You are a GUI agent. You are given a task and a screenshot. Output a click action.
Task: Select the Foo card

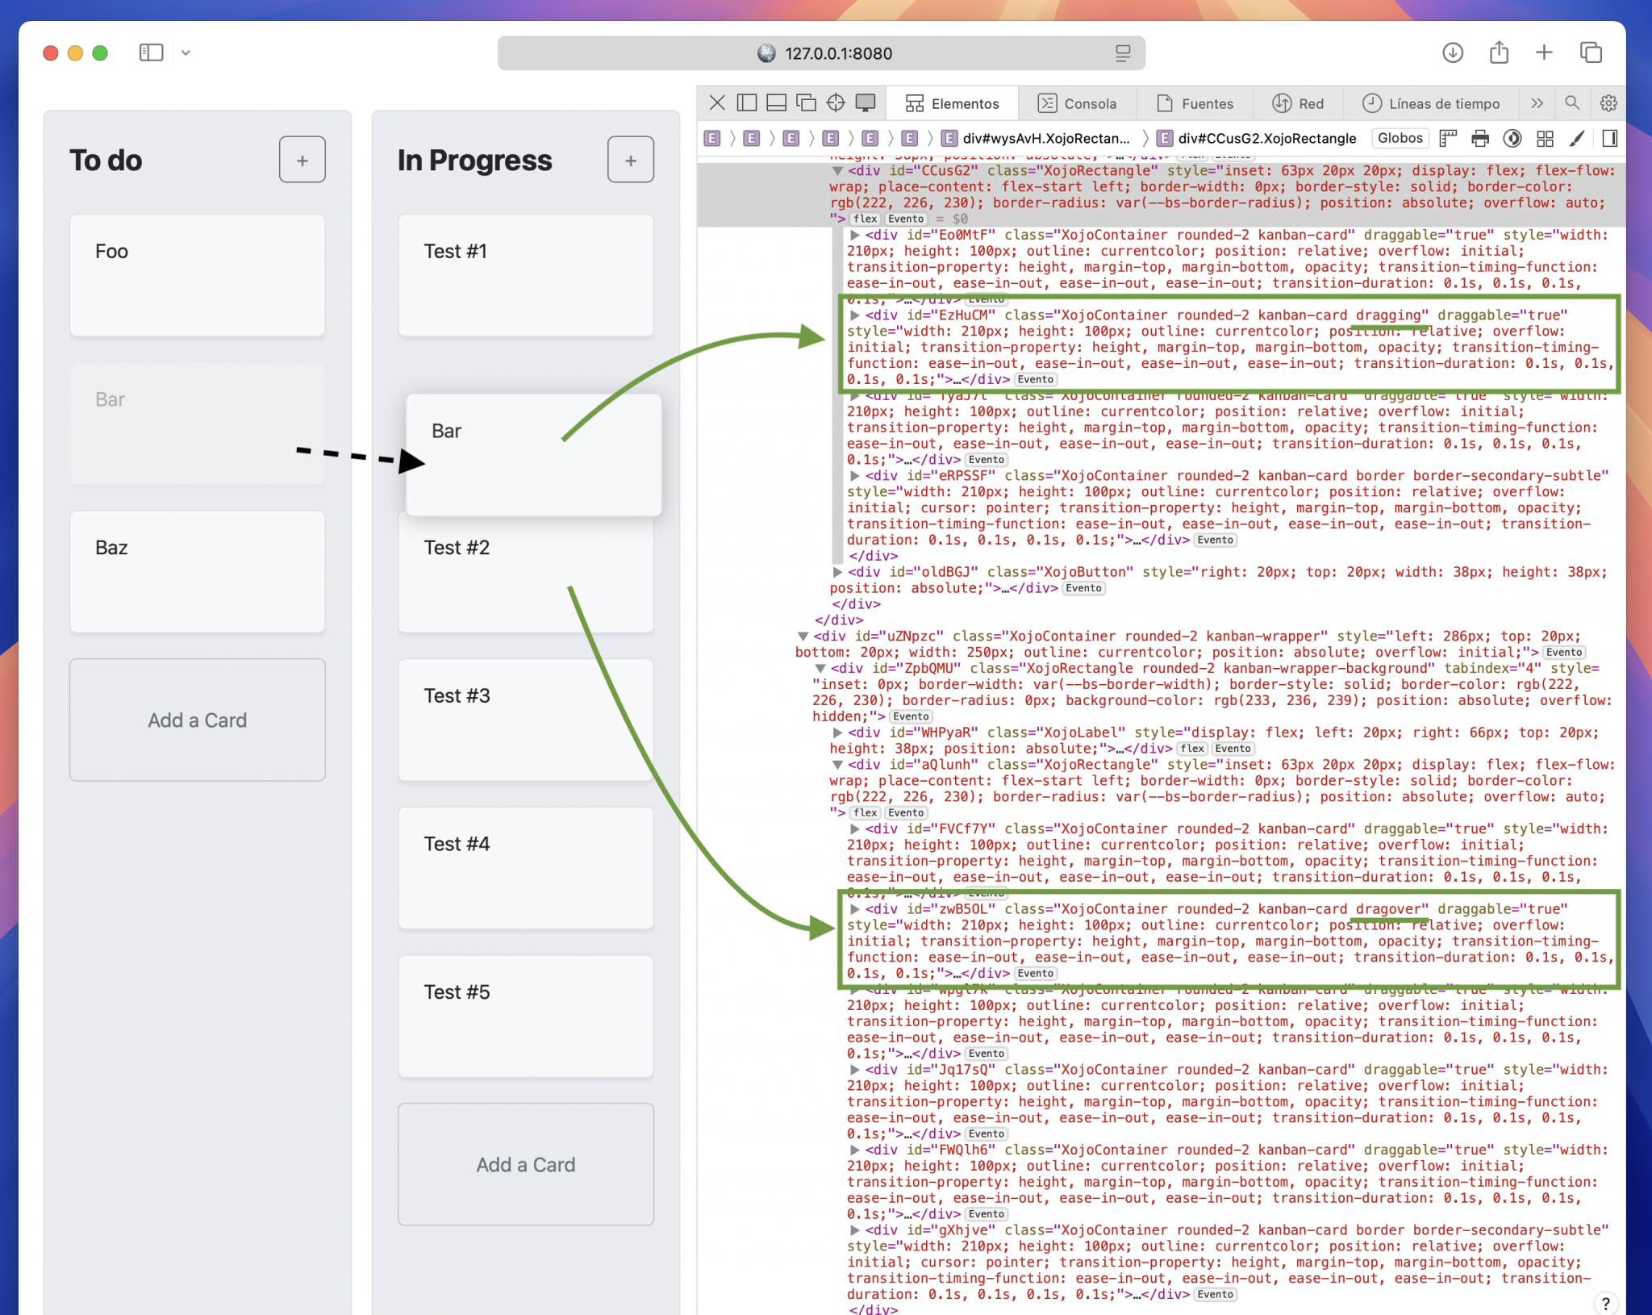click(x=198, y=275)
